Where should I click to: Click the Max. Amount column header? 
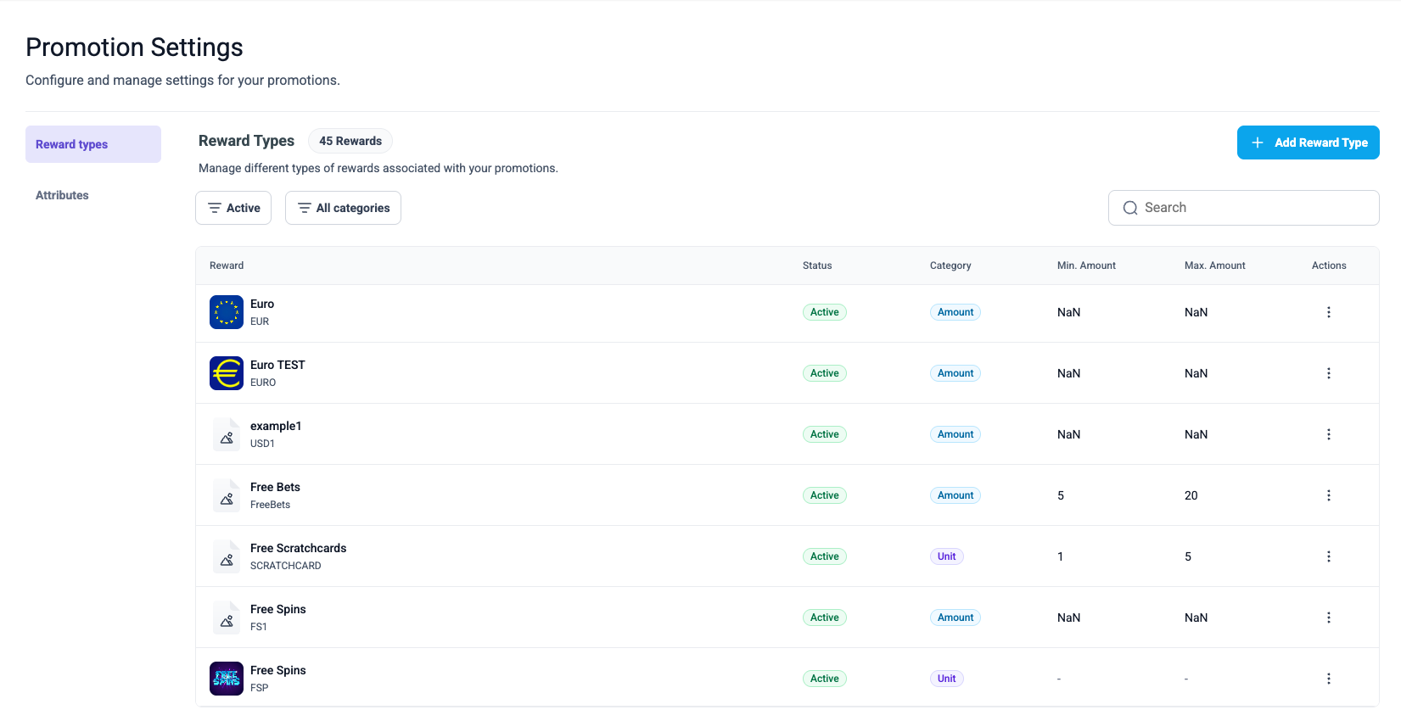[x=1215, y=265]
